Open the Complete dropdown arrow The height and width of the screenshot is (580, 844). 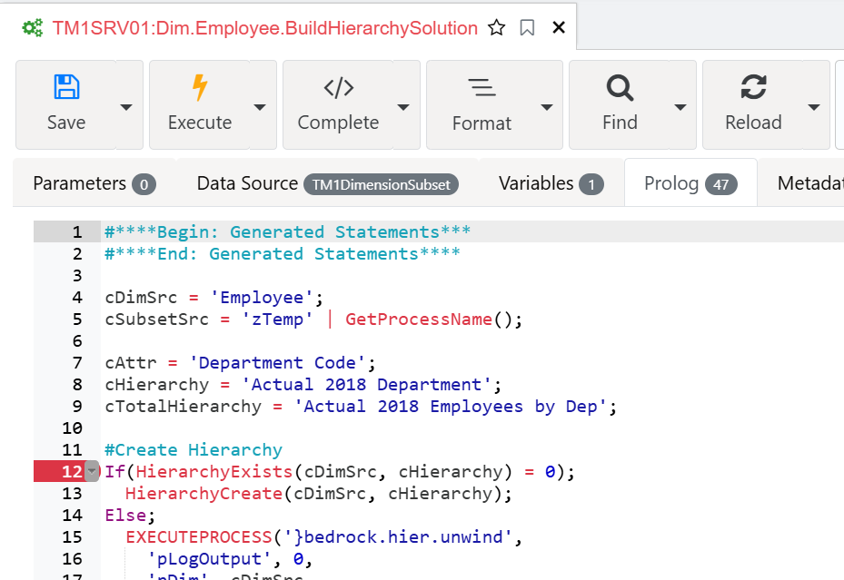[x=403, y=107]
